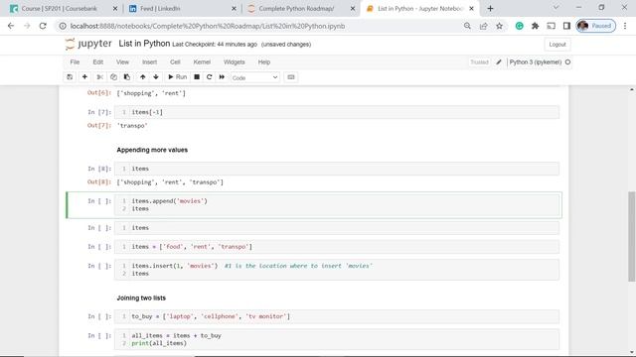Open the Chrome three-dot menu
This screenshot has width=636, height=357.
tap(625, 26)
